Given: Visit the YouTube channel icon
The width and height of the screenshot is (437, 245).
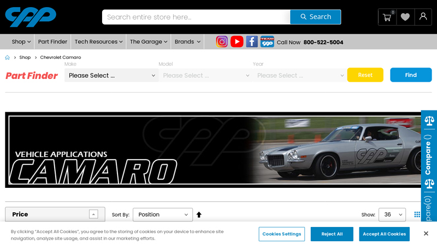Looking at the screenshot, I should click(x=237, y=42).
